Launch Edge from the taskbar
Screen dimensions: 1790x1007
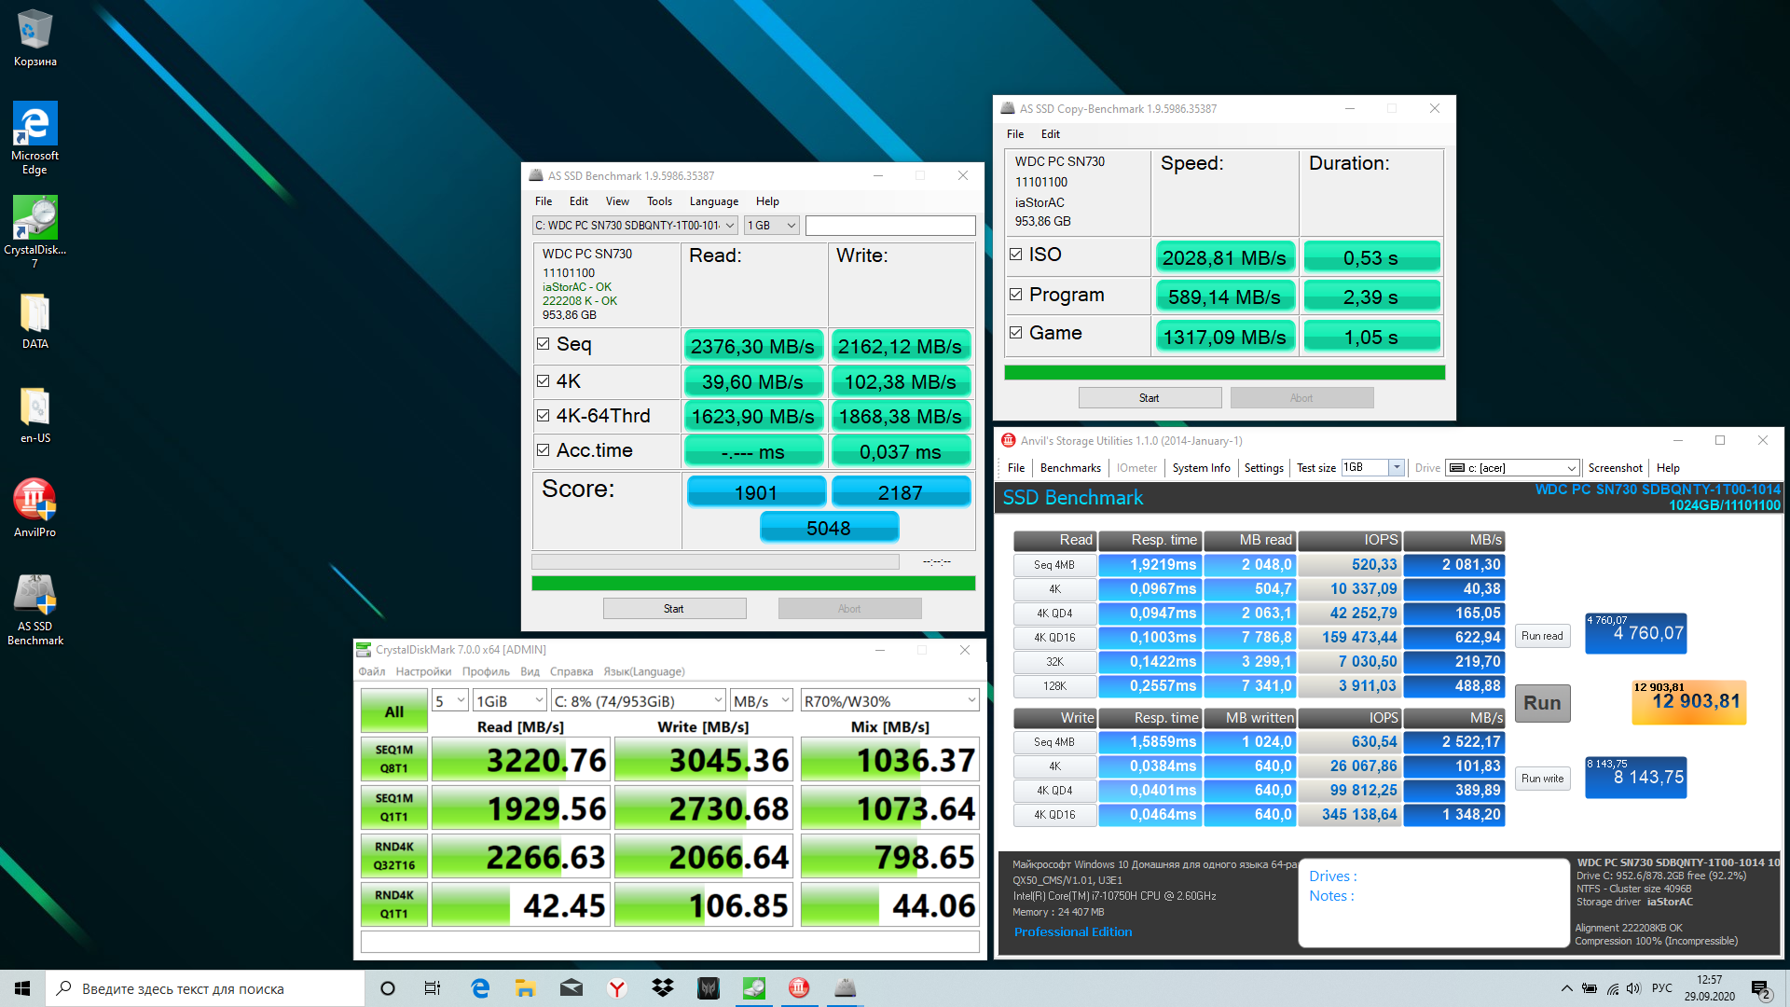click(480, 988)
